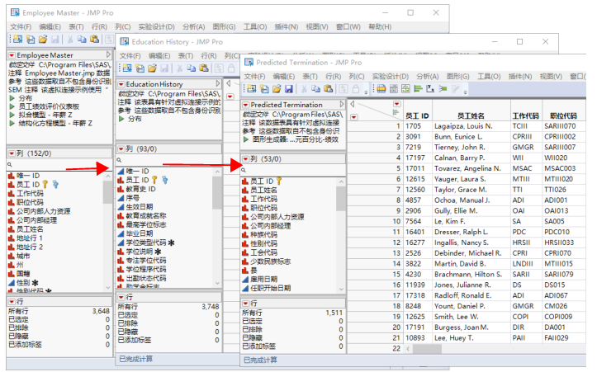Open 分析(A) menu in Predicted Termination window
Screen dimensions: 597x372
pos(427,77)
